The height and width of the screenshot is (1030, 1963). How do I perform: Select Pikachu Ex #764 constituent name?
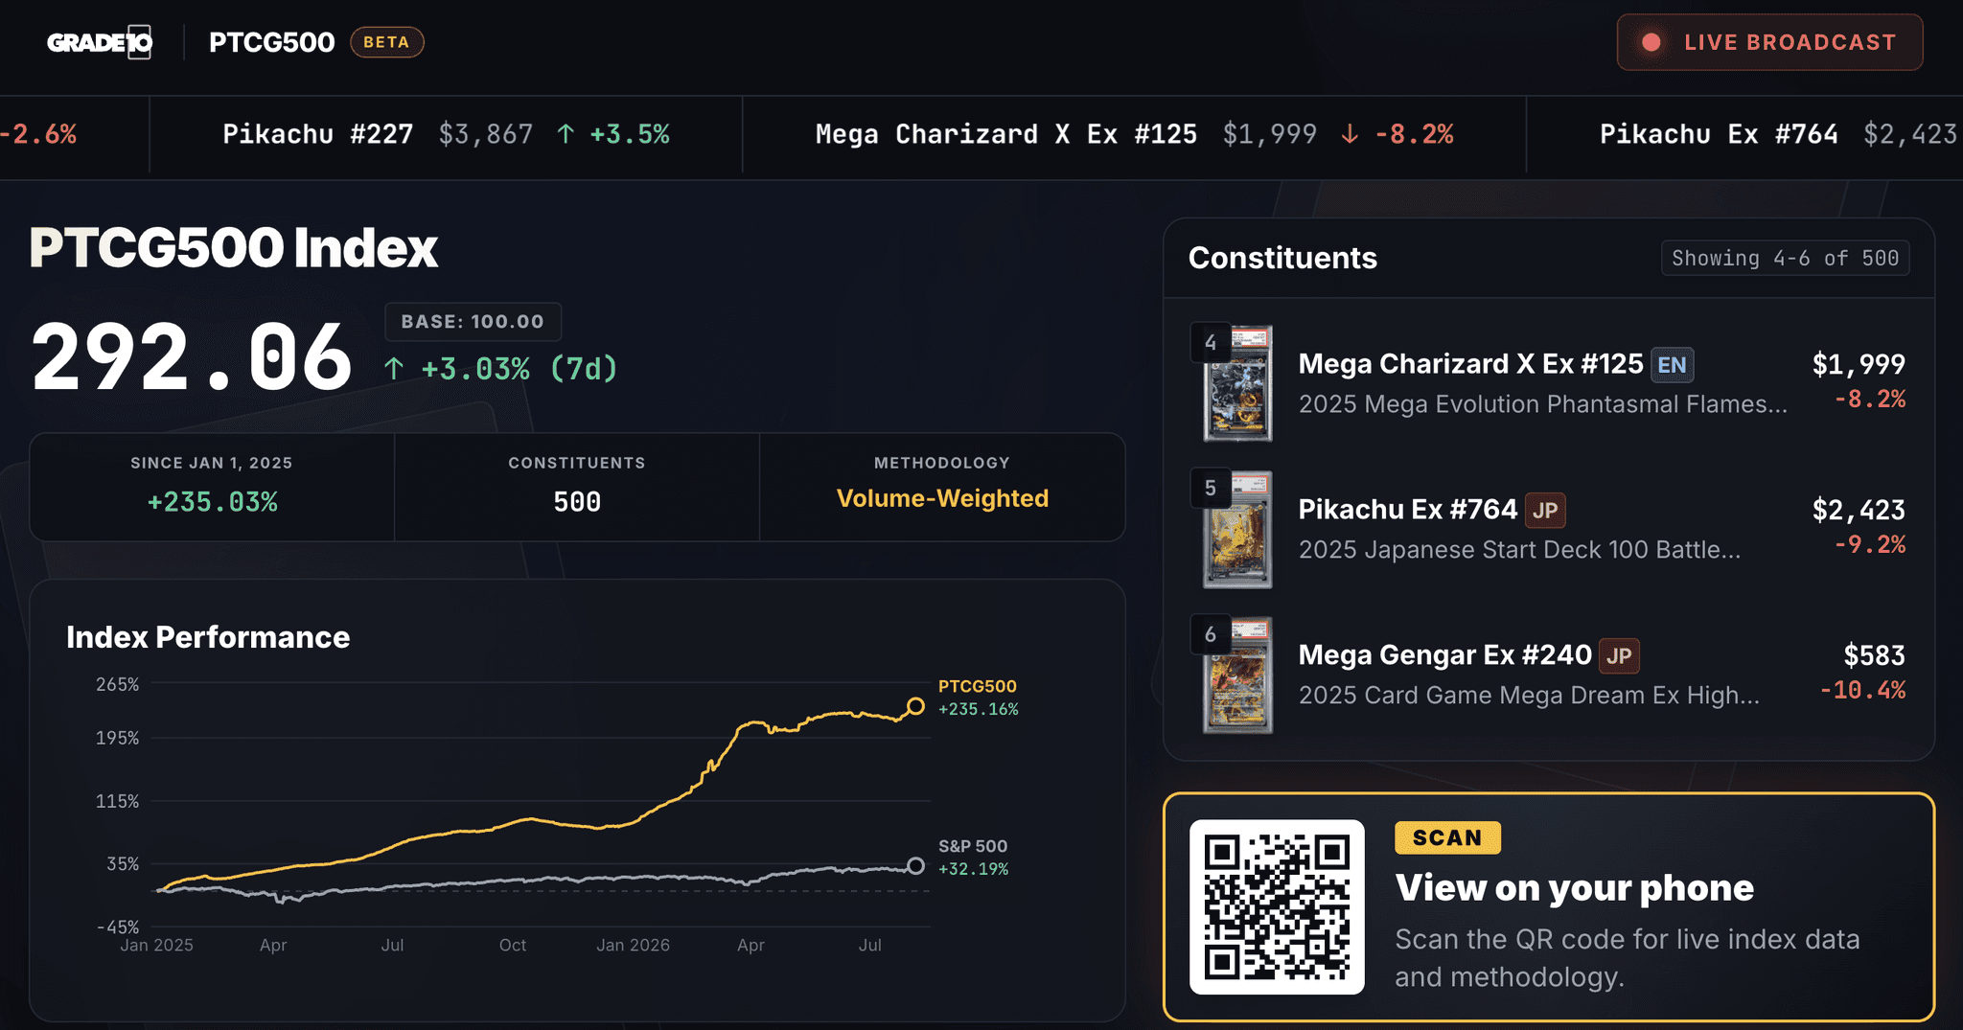(x=1407, y=510)
